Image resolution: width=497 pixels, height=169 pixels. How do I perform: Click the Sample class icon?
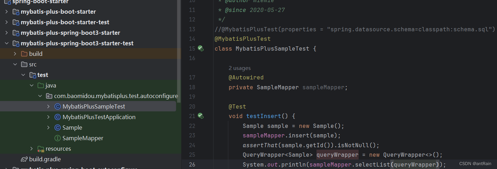(x=58, y=128)
